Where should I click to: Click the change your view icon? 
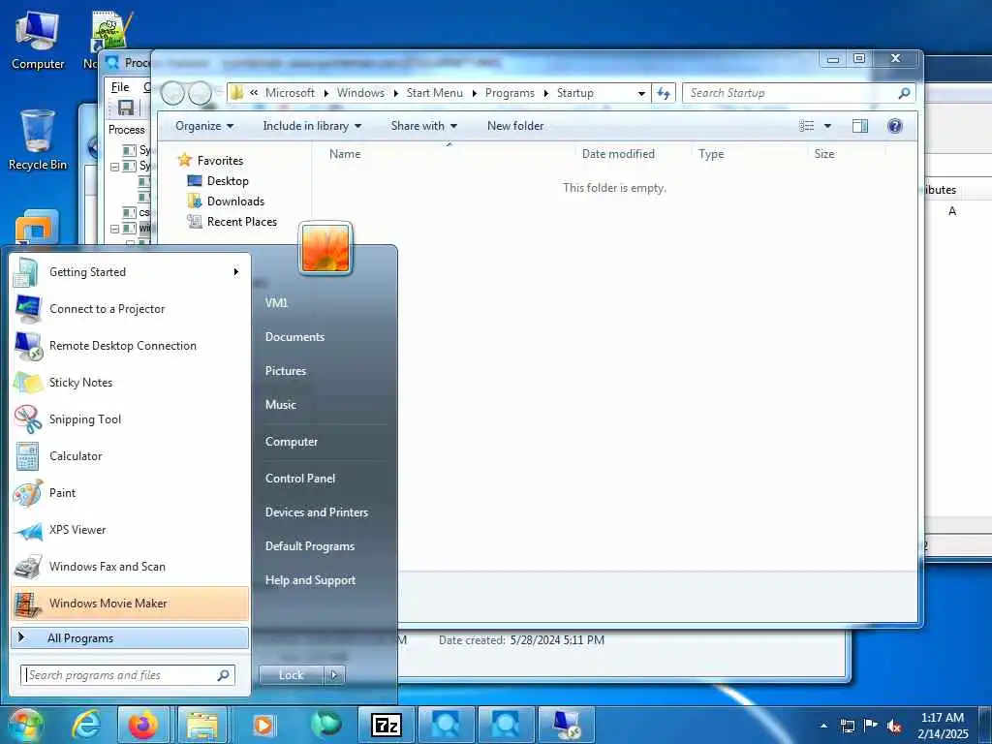click(x=807, y=126)
